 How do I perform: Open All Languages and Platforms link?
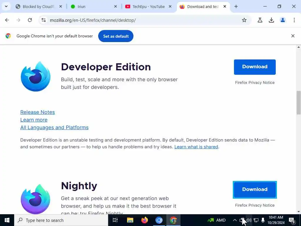click(54, 127)
